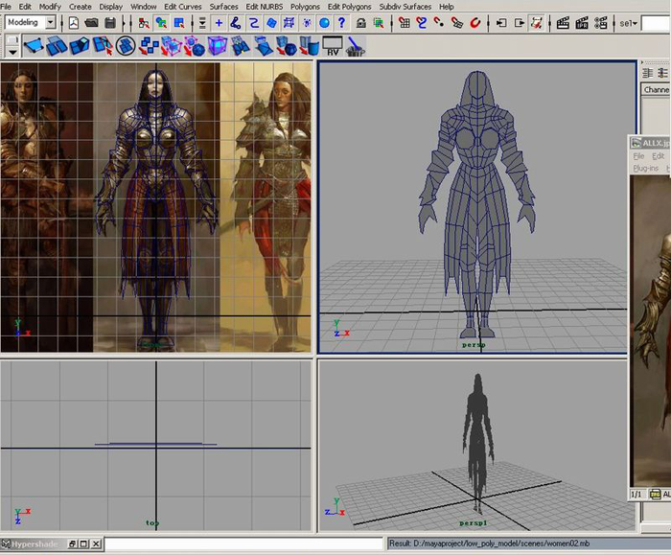
Task: Open the input operations list icon
Action: tap(501, 23)
